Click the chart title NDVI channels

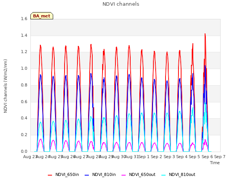121,4
